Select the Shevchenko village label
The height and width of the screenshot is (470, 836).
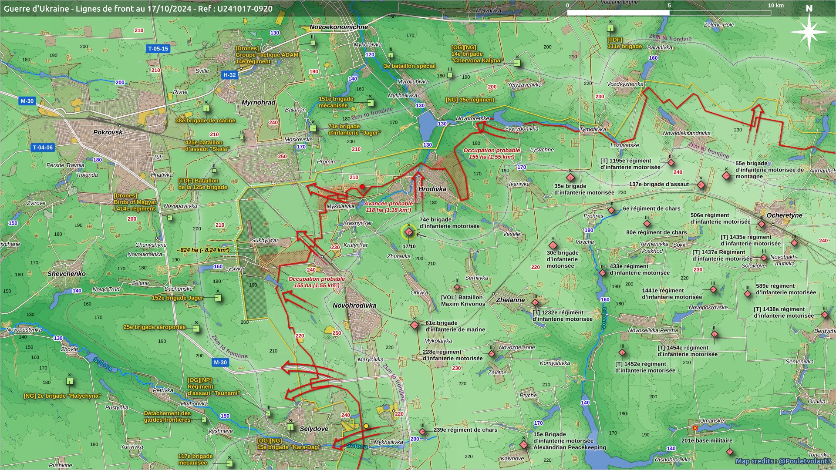[67, 274]
